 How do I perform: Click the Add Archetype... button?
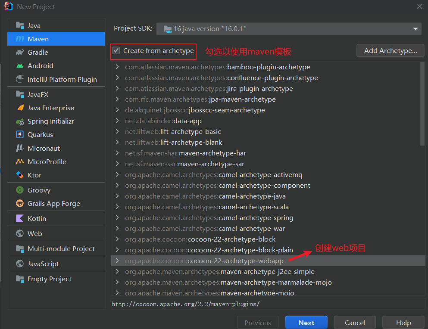click(x=391, y=51)
